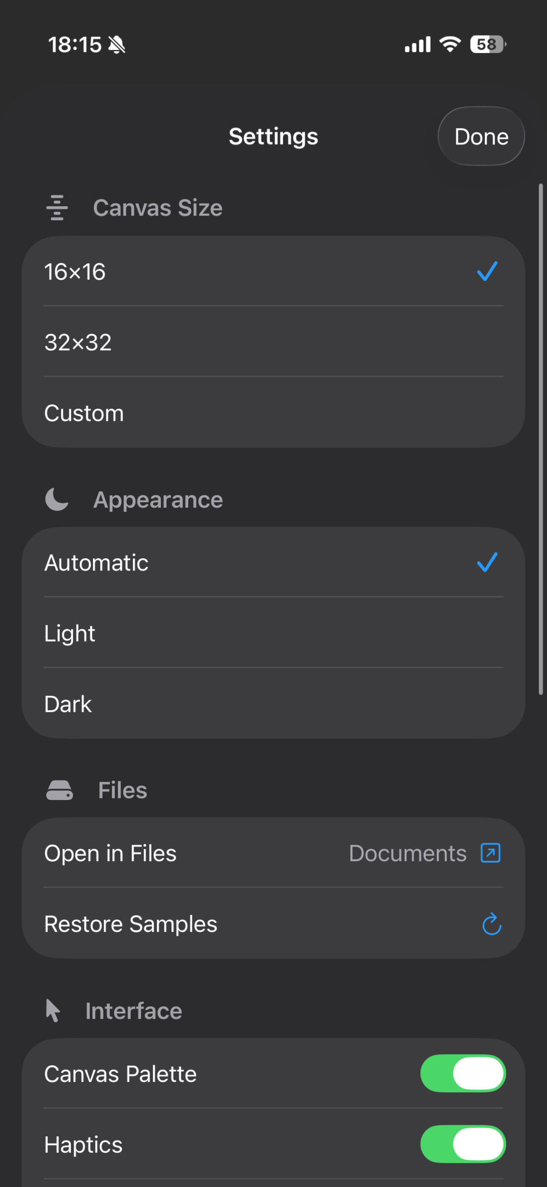Toggle the Canvas Palette switch off
The width and height of the screenshot is (547, 1187).
463,1073
